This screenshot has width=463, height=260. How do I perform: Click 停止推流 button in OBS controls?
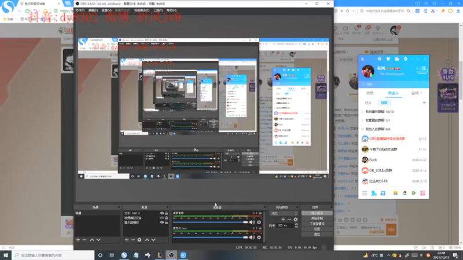[317, 213]
